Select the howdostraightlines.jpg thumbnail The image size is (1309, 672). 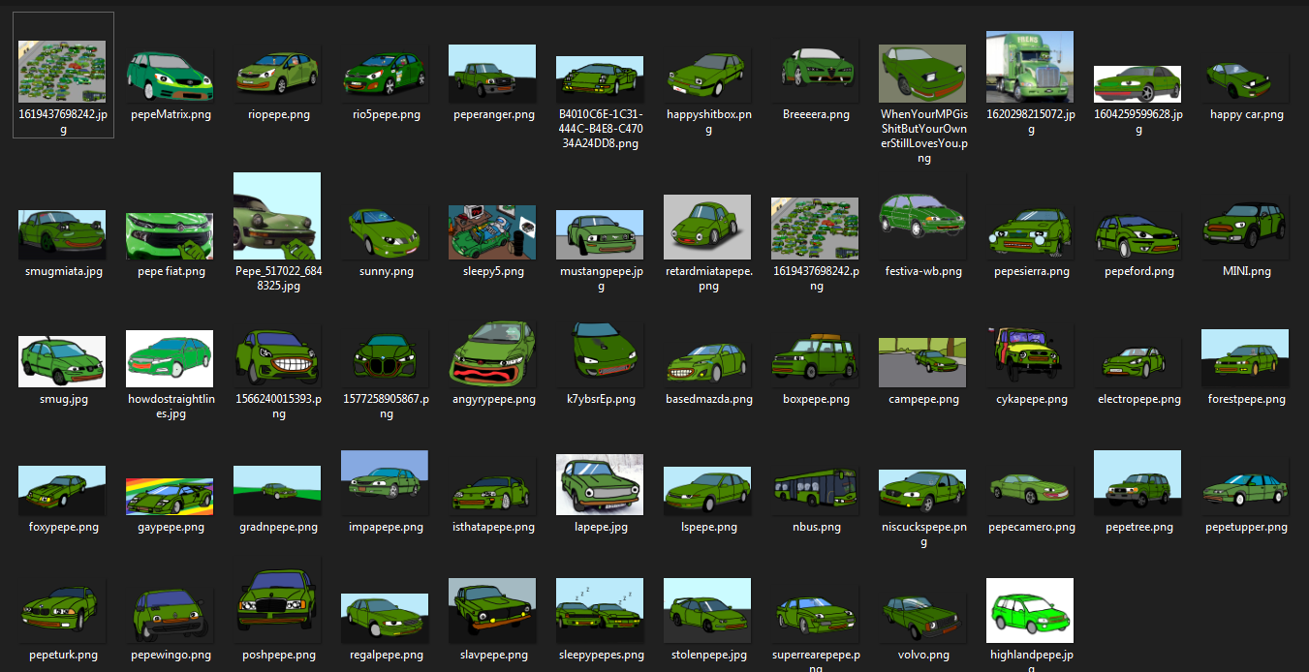tap(170, 358)
